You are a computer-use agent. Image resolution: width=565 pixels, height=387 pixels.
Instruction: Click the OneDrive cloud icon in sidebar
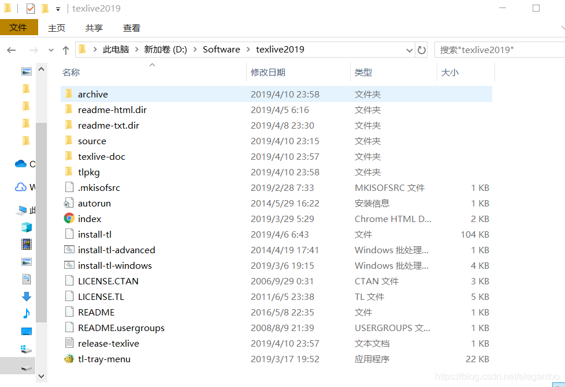pyautogui.click(x=21, y=164)
